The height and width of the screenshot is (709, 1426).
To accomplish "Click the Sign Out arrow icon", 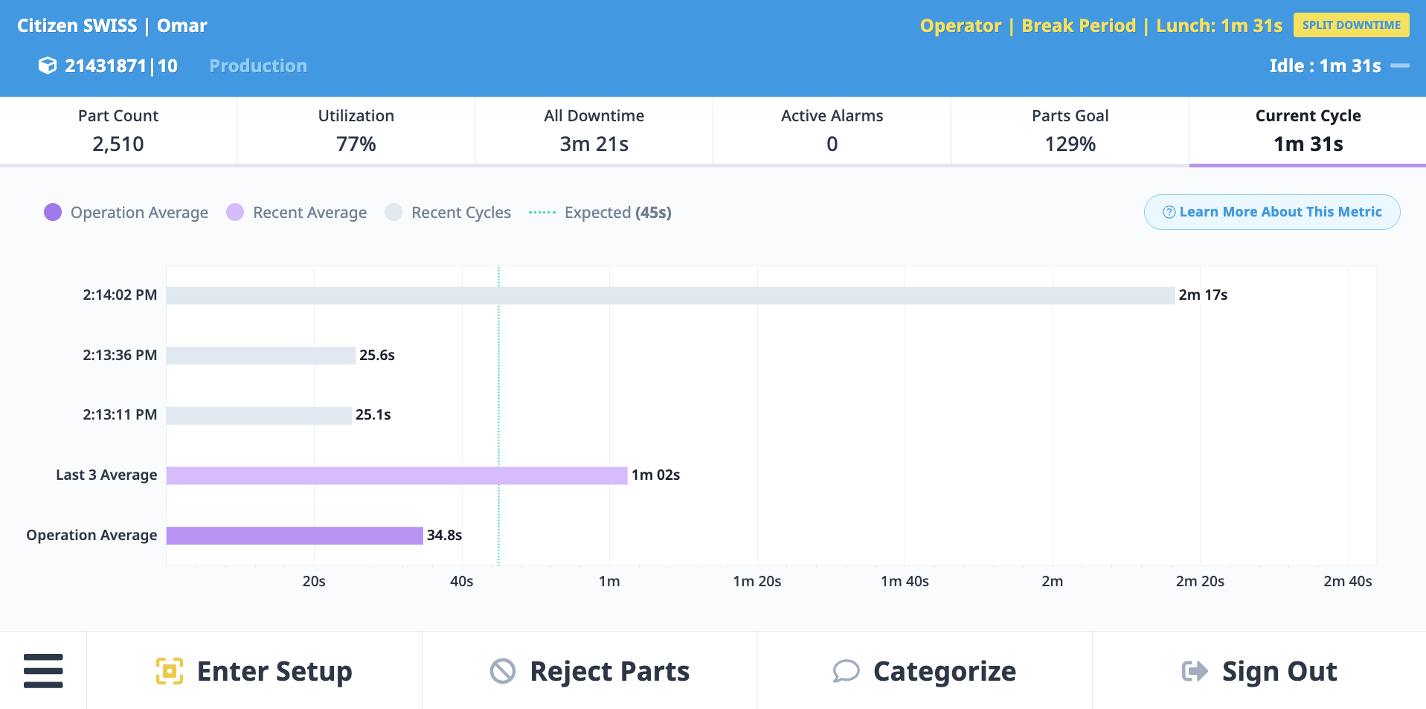I will [x=1195, y=671].
